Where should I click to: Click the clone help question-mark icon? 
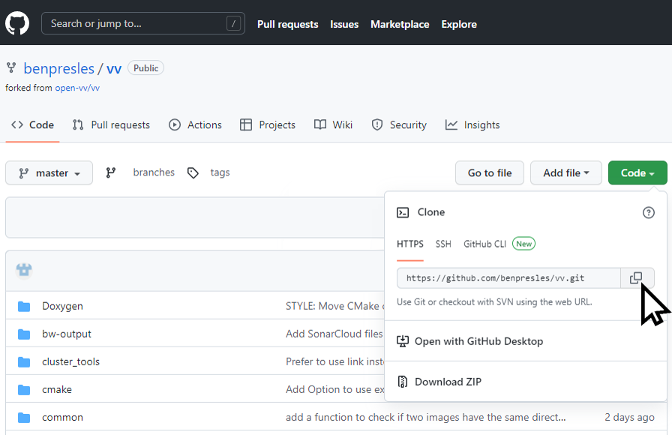649,212
